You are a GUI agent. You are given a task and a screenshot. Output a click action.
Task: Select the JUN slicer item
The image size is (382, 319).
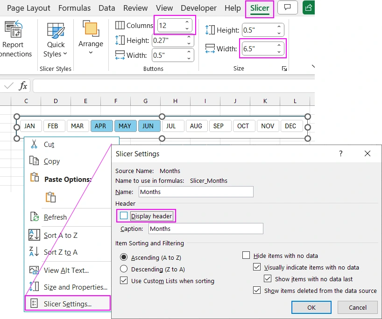149,125
